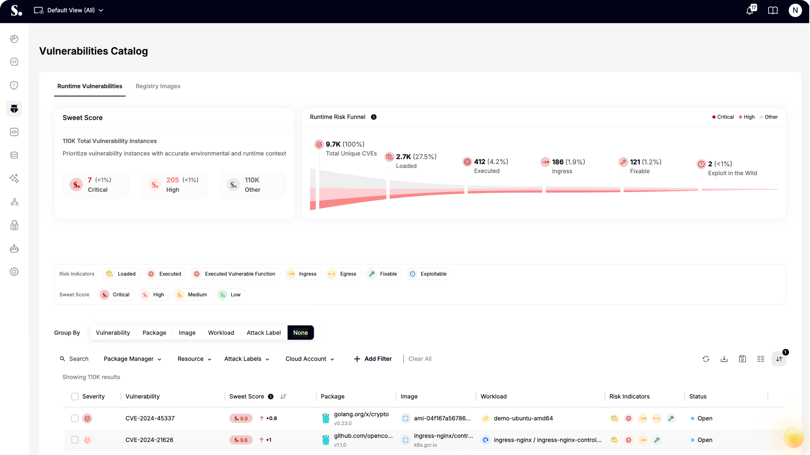Expand the Cloud Account filter dropdown

(309, 359)
